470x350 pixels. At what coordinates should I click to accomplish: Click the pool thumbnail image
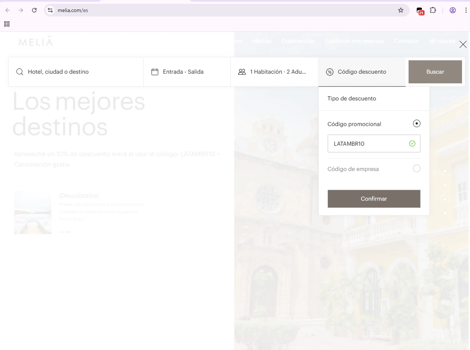pyautogui.click(x=33, y=212)
